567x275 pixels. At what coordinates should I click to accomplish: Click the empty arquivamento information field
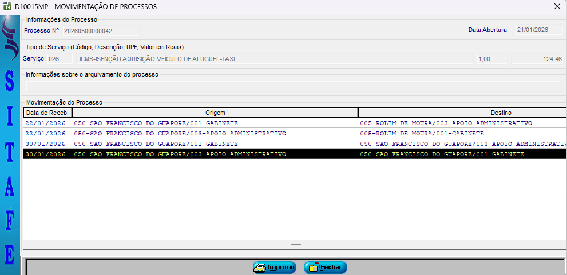tap(292, 86)
